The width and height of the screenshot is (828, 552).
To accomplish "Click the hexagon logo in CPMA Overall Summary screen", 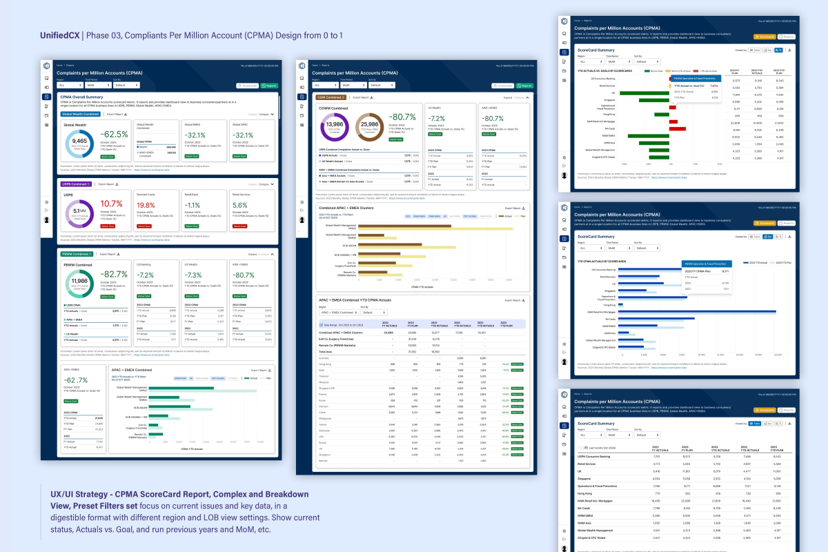I will 47,66.
